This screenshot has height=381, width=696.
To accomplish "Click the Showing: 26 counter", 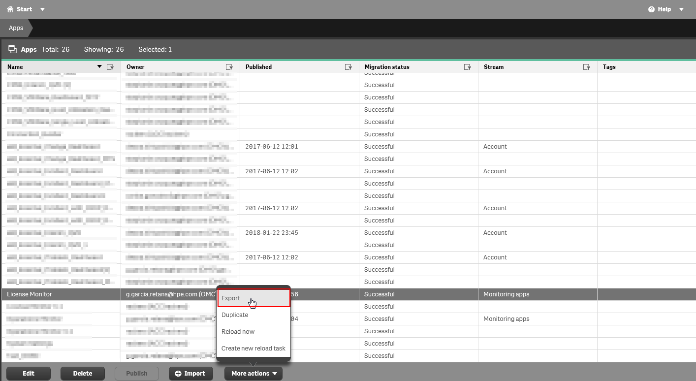I will [x=104, y=49].
